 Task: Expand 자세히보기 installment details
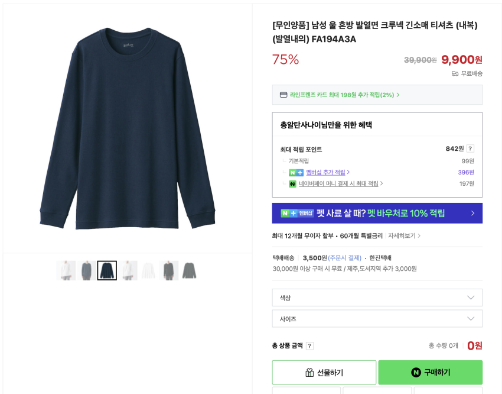point(404,235)
